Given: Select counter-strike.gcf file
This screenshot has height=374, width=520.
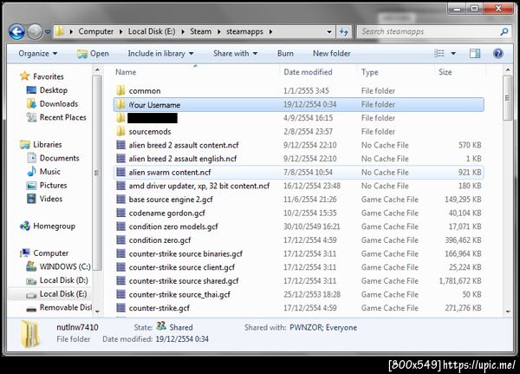Looking at the screenshot, I should pyautogui.click(x=298, y=308).
